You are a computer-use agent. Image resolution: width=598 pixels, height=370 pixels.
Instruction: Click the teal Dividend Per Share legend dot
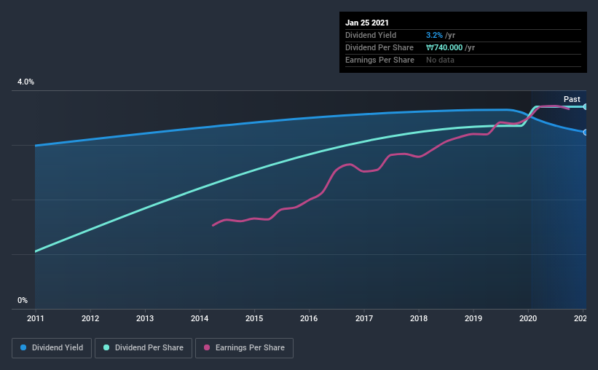pos(106,347)
